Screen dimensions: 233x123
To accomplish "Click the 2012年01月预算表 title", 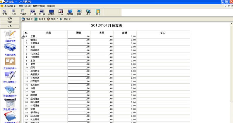I will click(107, 26).
